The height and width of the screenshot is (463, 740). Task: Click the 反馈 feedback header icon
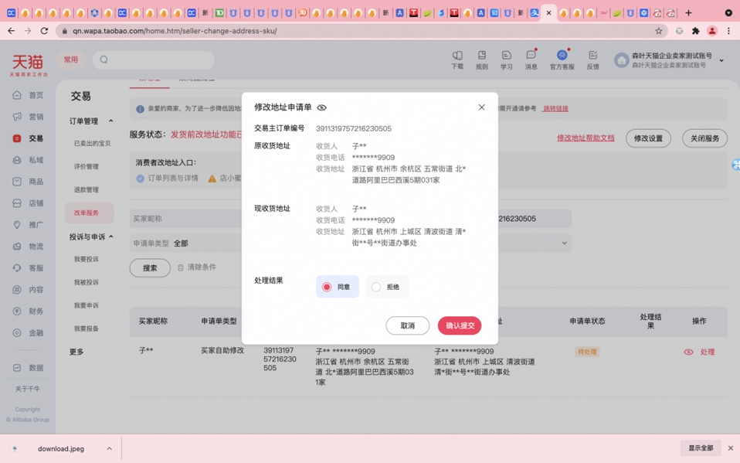[x=592, y=60]
